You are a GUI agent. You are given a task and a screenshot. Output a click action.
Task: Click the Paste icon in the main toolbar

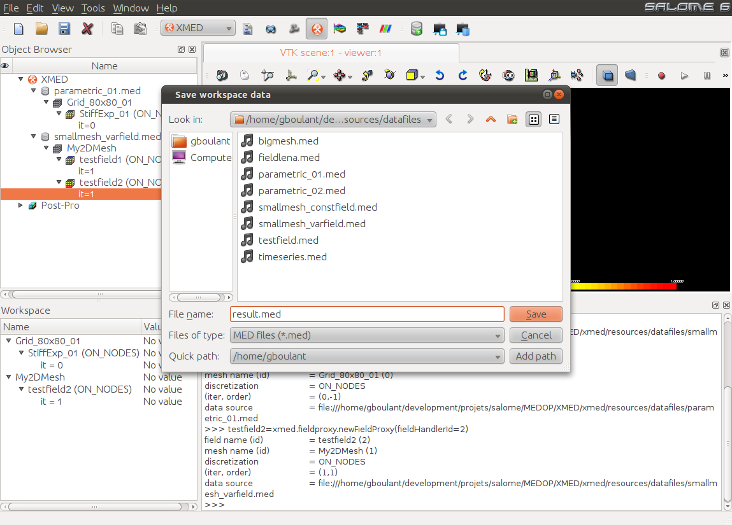point(140,29)
